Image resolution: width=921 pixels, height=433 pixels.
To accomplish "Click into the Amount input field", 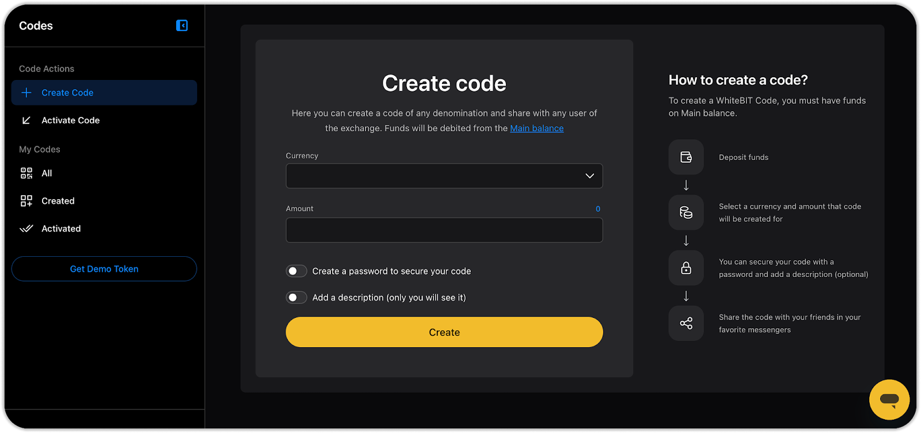I will (444, 230).
